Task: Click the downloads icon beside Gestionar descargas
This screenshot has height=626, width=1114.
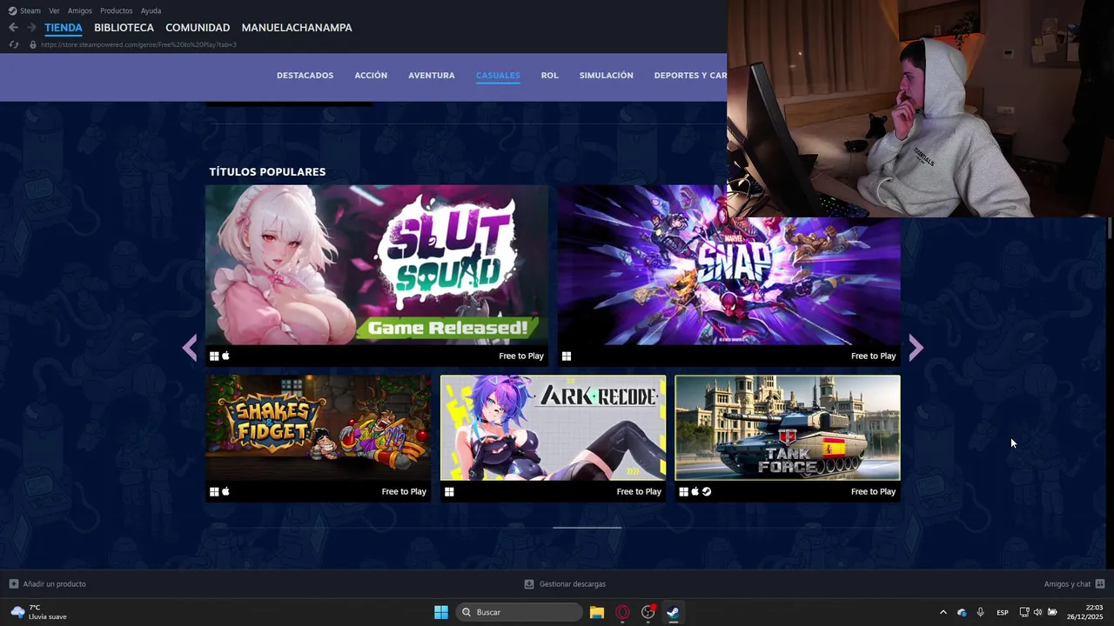Action: (529, 584)
